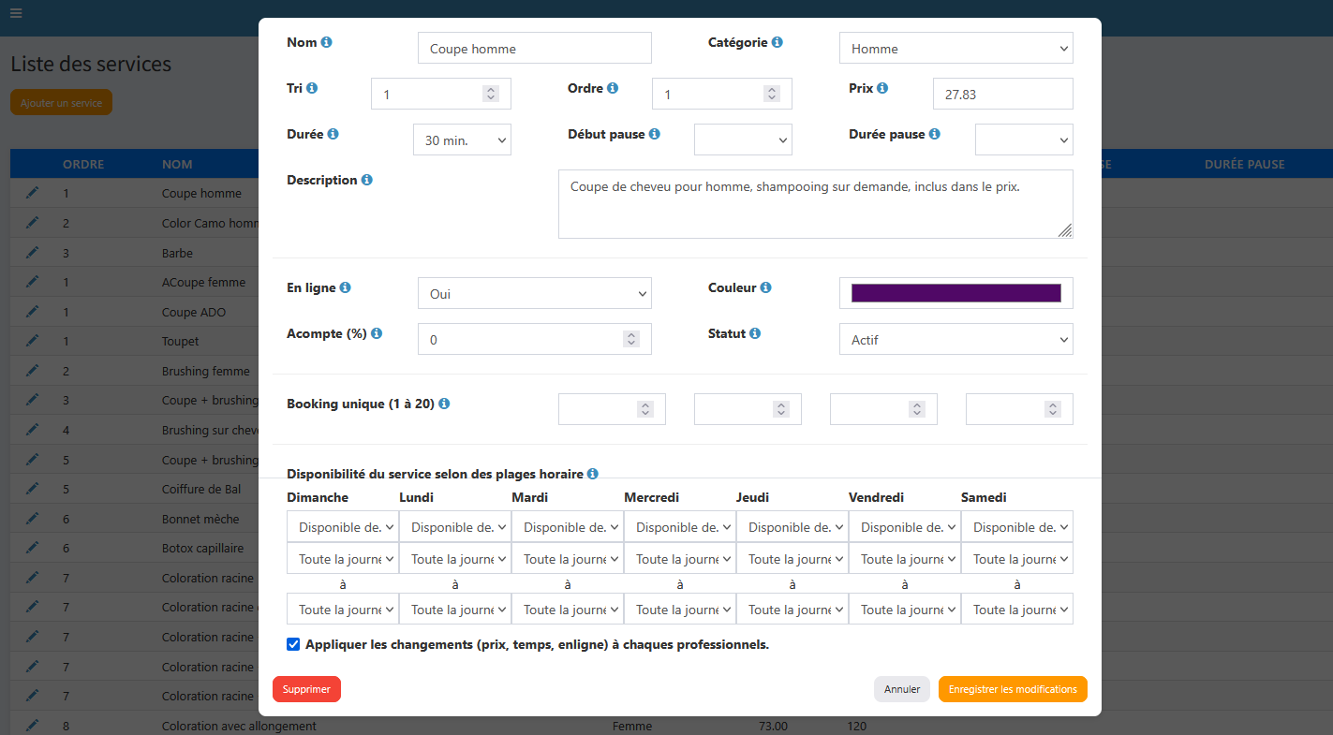Click the info icon next to Début pause
Screen dimensions: 1333x735
coord(654,134)
